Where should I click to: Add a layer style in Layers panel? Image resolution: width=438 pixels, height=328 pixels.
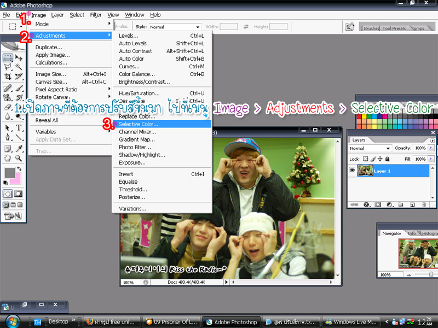(x=366, y=204)
